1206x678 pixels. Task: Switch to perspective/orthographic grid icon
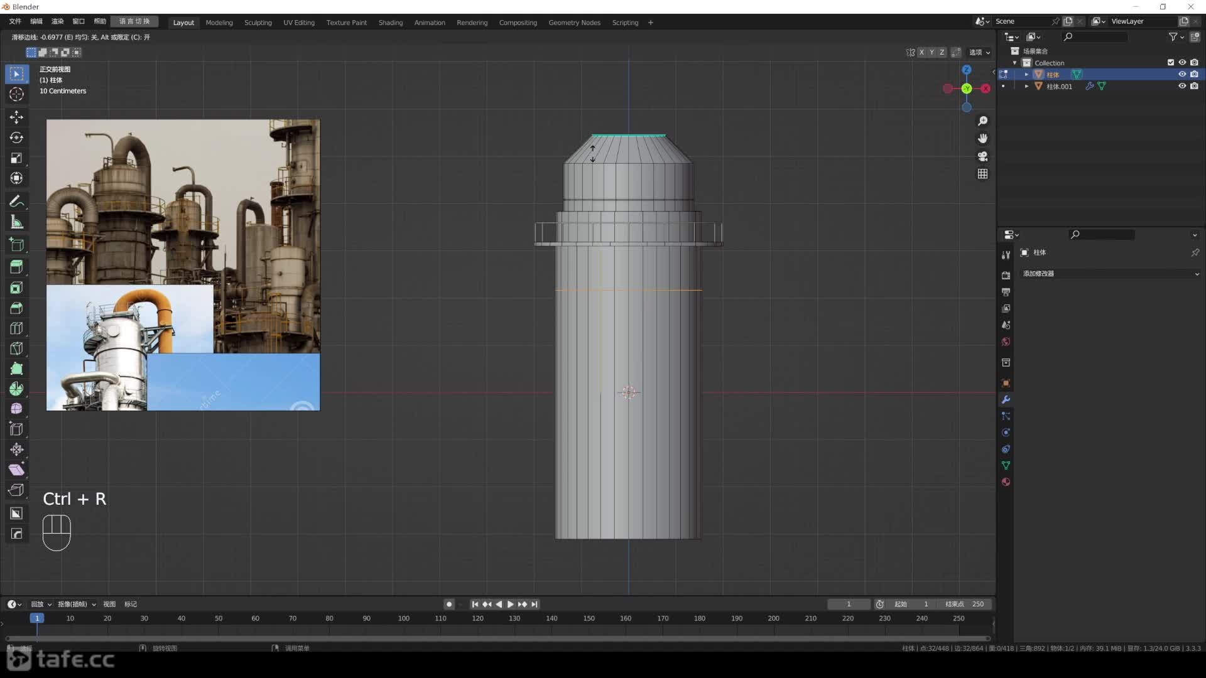pyautogui.click(x=982, y=174)
